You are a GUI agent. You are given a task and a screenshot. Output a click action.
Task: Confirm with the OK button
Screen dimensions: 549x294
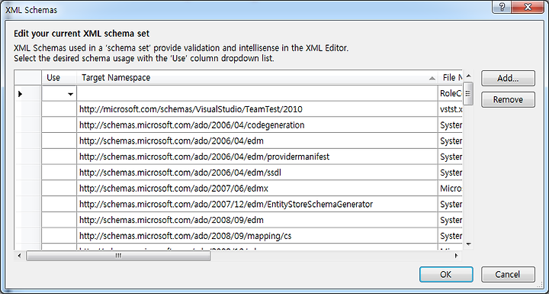446,274
